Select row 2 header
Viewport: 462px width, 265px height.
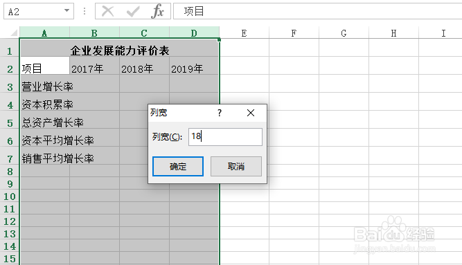[x=10, y=66]
